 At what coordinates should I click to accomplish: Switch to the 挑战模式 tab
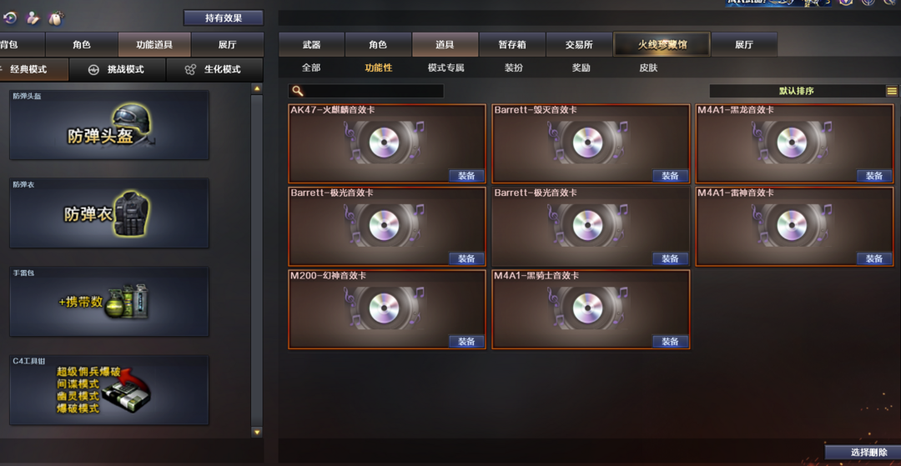(x=118, y=69)
